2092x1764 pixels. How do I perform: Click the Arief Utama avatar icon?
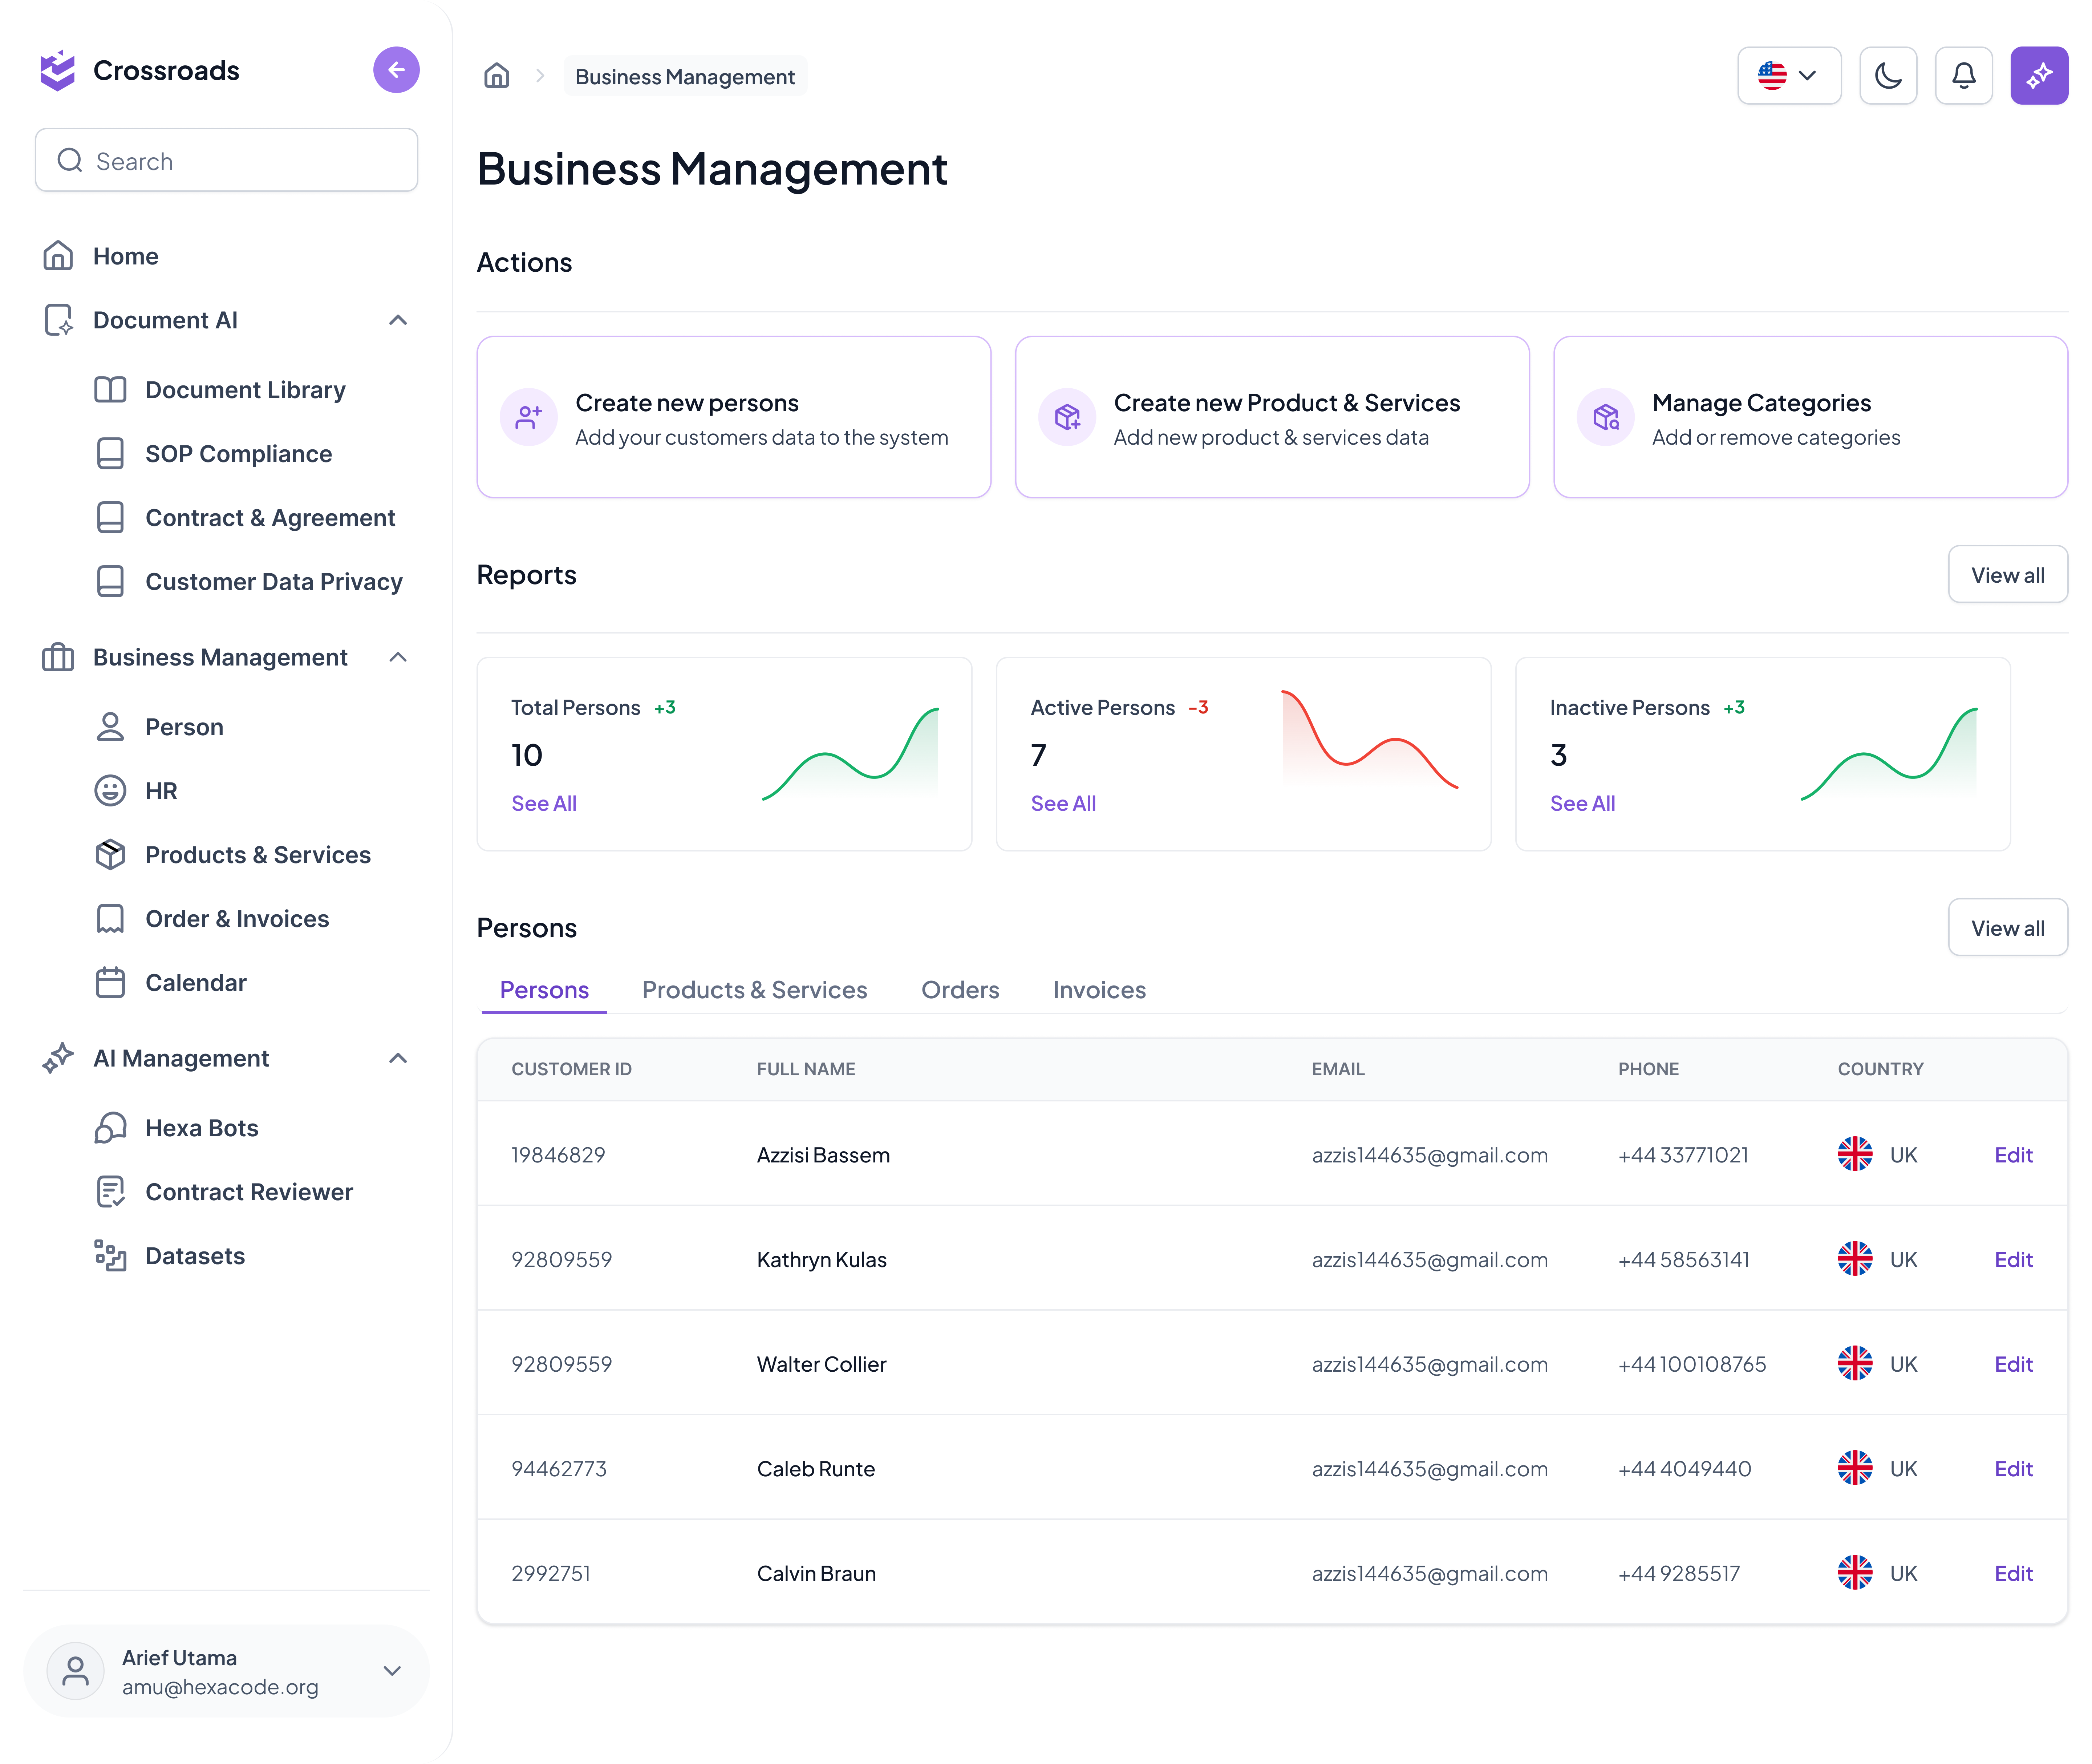pyautogui.click(x=76, y=1671)
